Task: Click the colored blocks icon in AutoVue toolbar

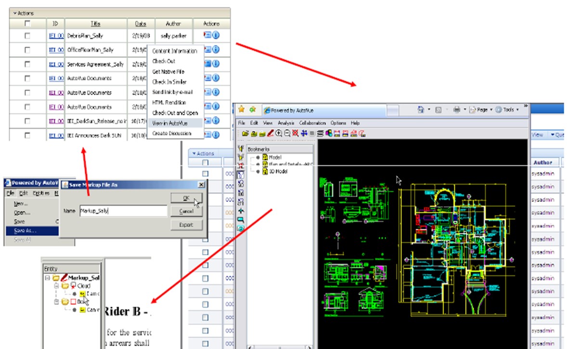Action: pyautogui.click(x=329, y=134)
